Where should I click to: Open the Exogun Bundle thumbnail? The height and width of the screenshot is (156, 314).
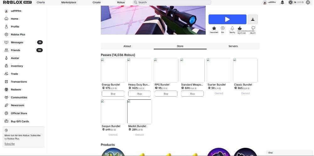(113, 112)
